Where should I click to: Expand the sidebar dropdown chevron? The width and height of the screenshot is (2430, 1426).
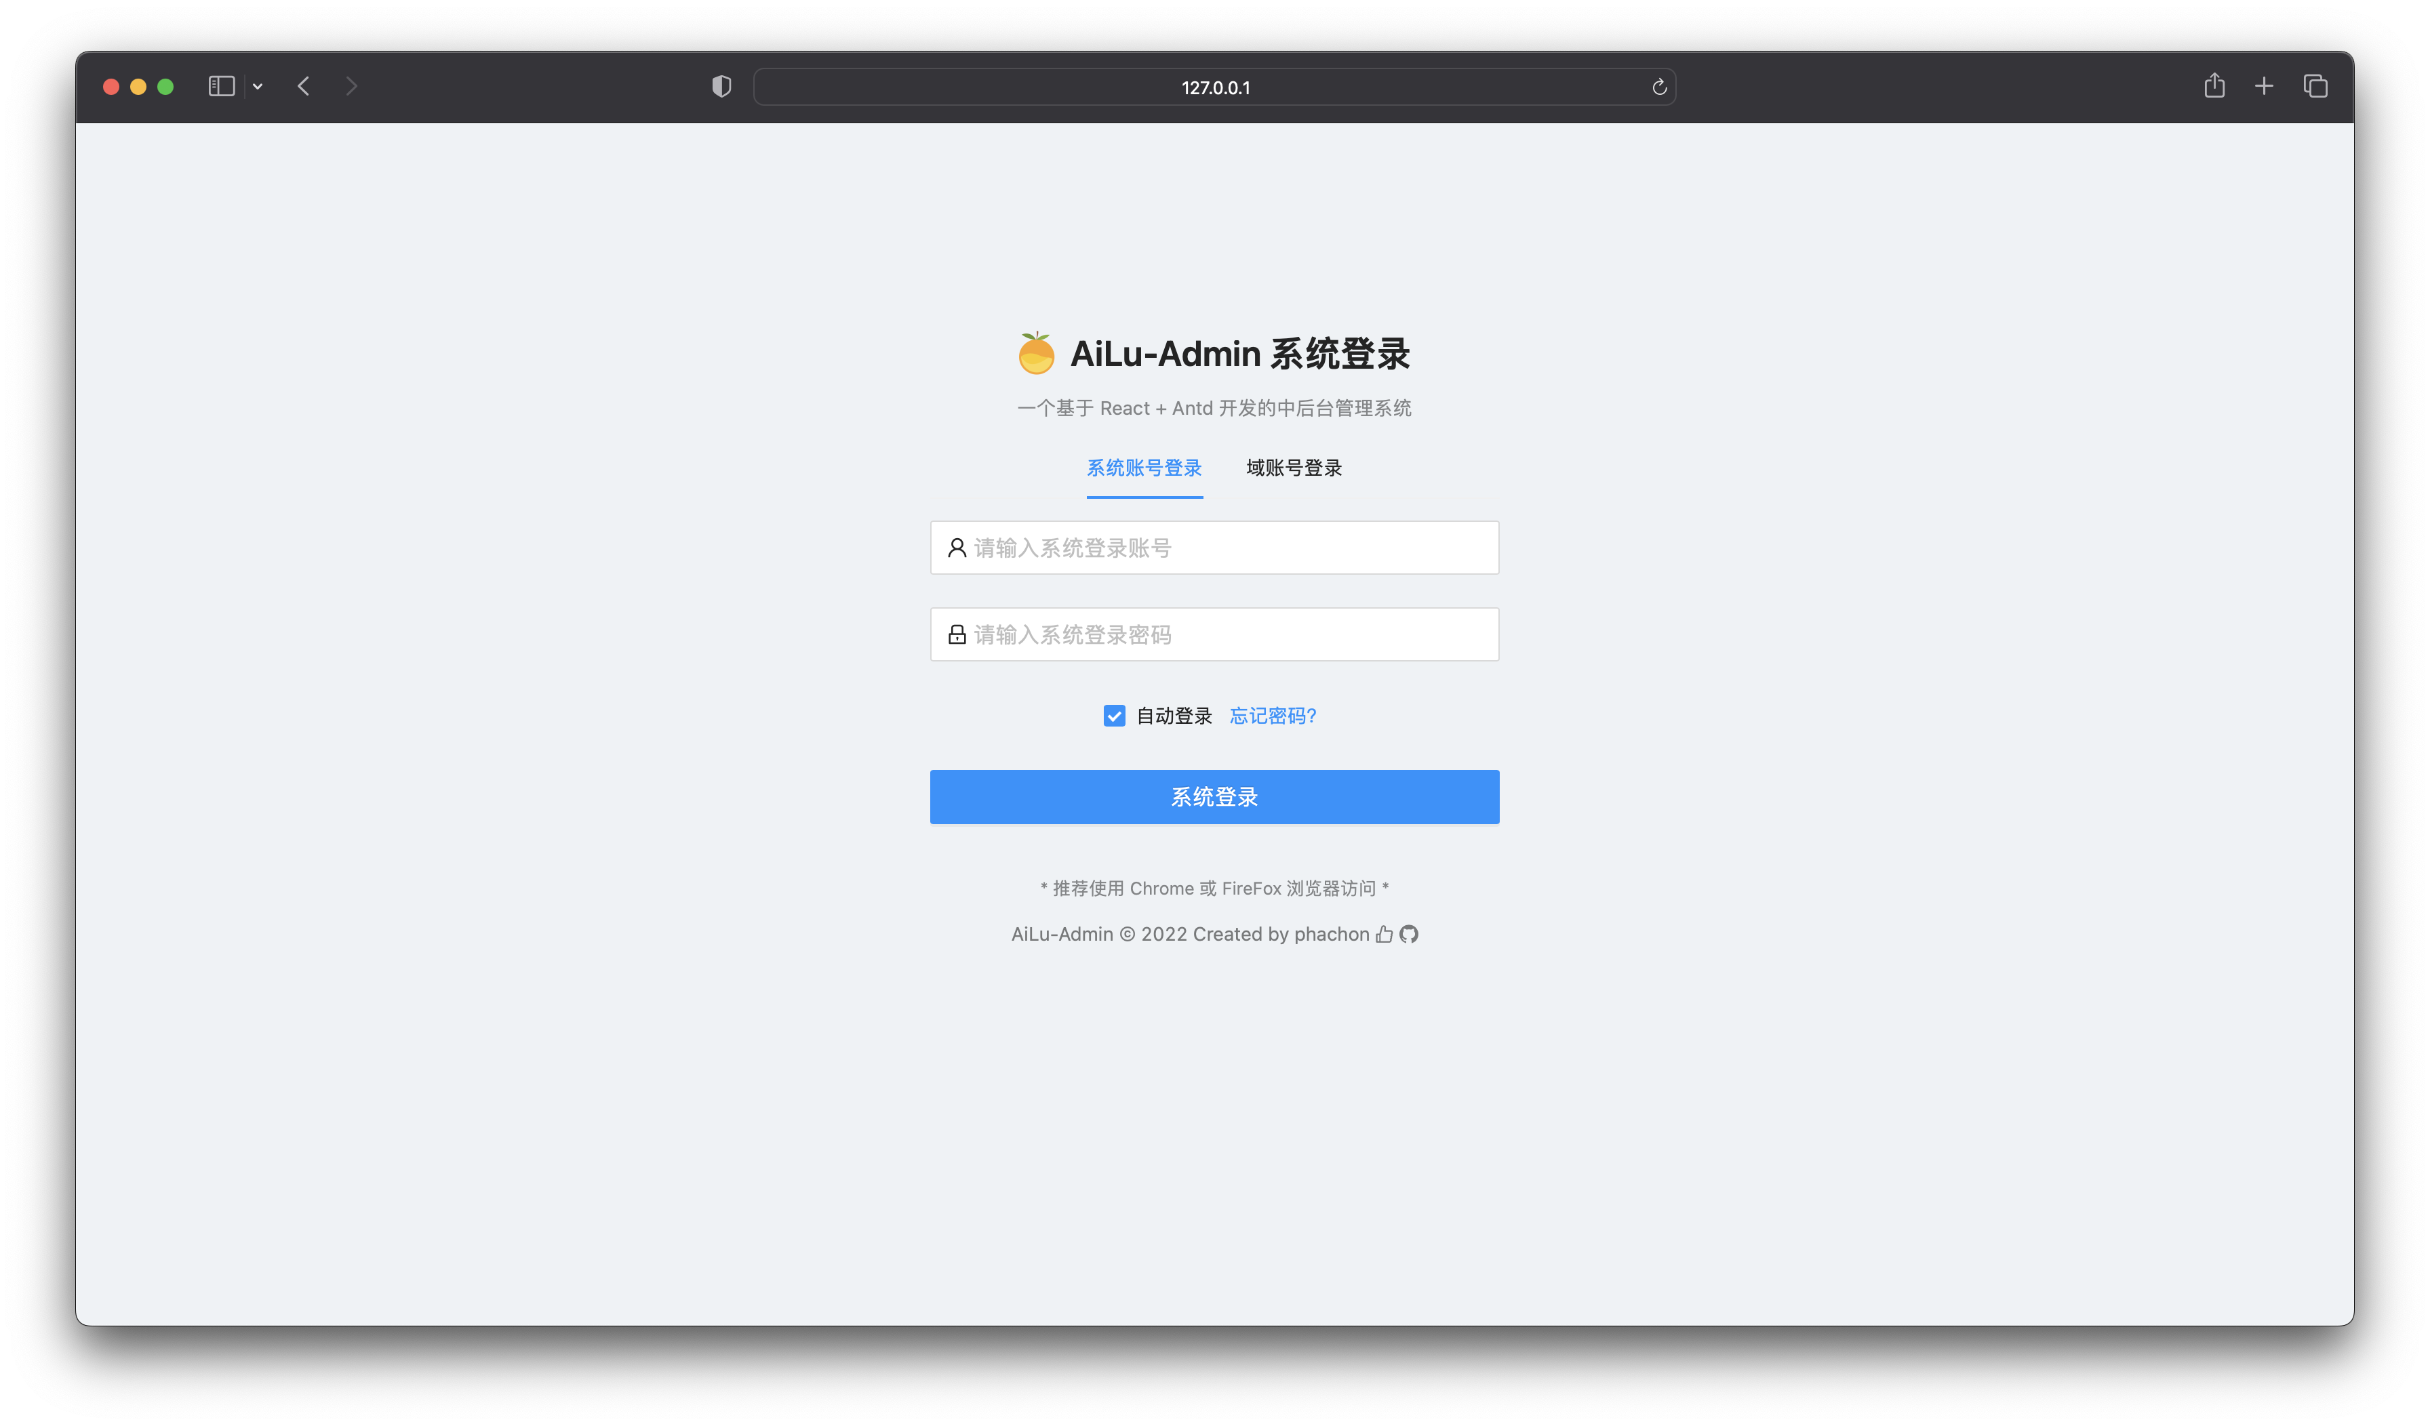258,86
